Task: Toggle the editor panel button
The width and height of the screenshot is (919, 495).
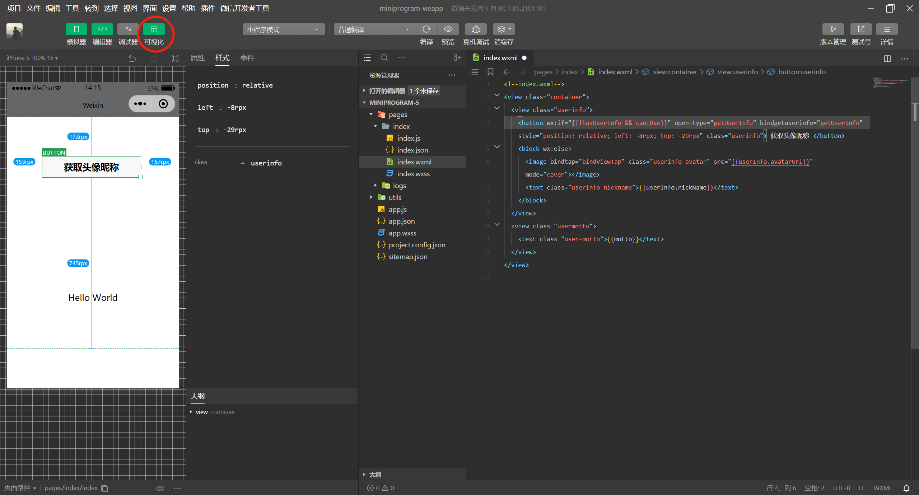Action: (102, 29)
